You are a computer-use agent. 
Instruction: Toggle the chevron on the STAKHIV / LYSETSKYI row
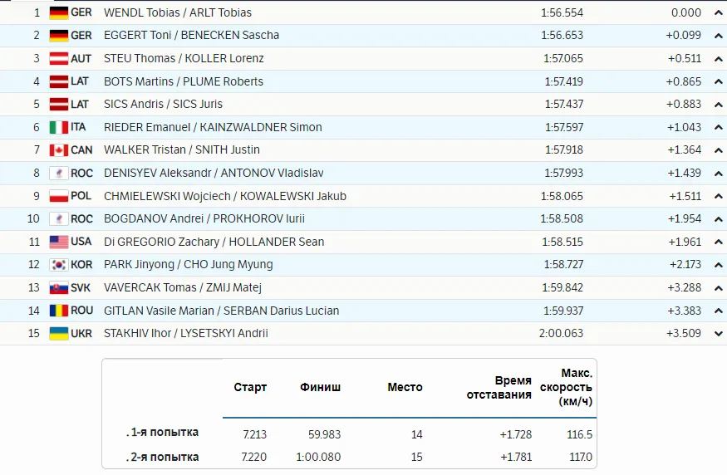pyautogui.click(x=718, y=333)
